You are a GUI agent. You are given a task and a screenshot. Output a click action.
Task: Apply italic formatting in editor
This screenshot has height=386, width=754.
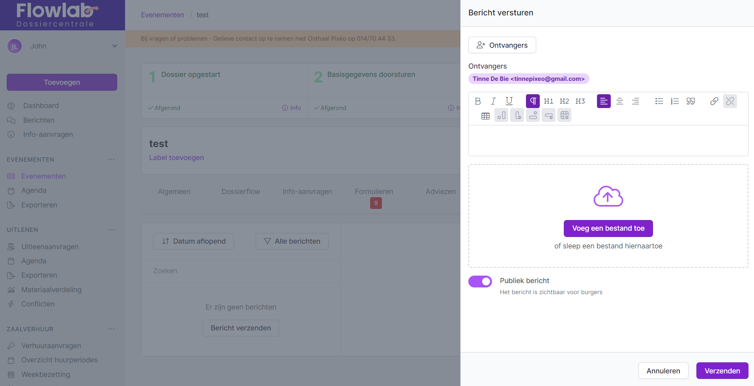(x=493, y=101)
